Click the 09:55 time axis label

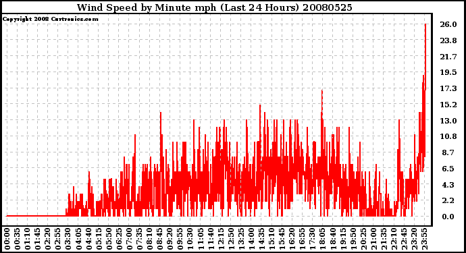(180, 239)
